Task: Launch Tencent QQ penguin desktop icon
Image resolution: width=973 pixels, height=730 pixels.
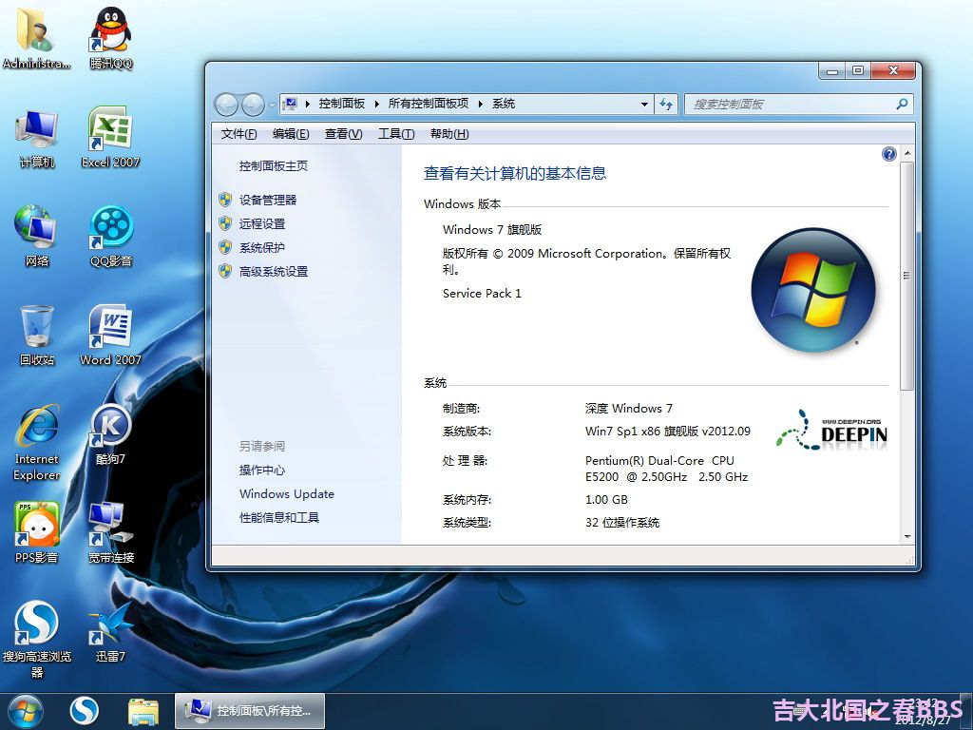Action: 110,37
